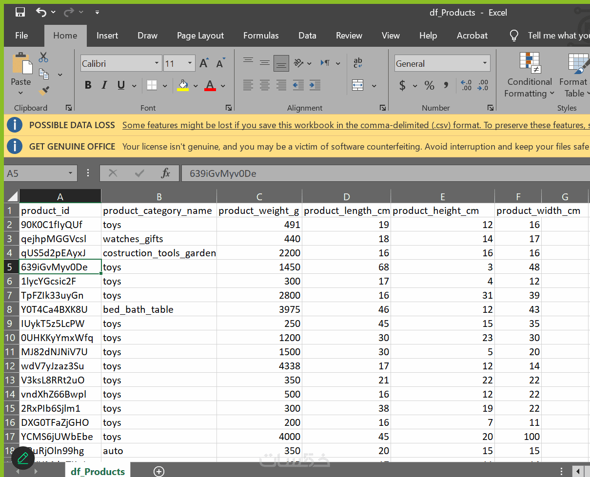The width and height of the screenshot is (590, 477).
Task: Undo the last action
Action: [x=41, y=12]
